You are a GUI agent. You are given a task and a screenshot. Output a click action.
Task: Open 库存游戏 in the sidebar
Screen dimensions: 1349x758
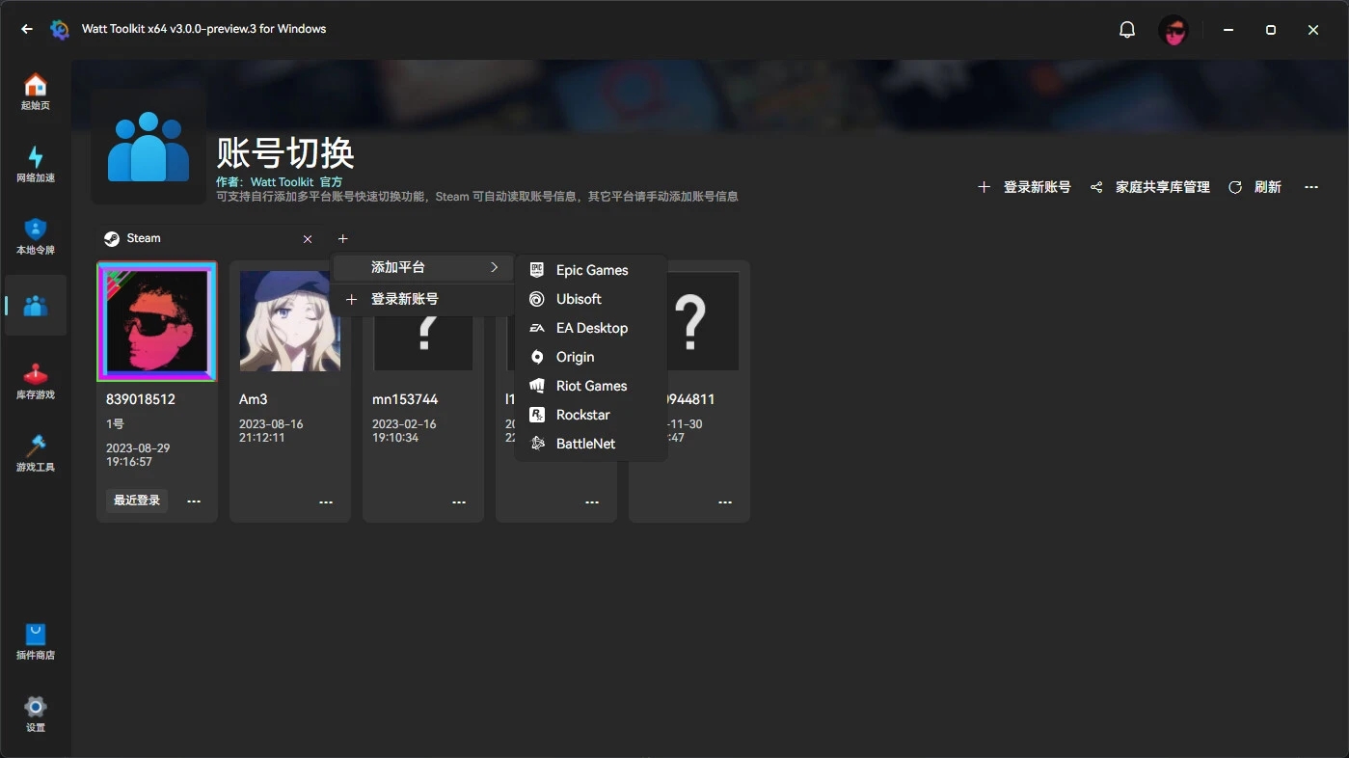tap(35, 380)
